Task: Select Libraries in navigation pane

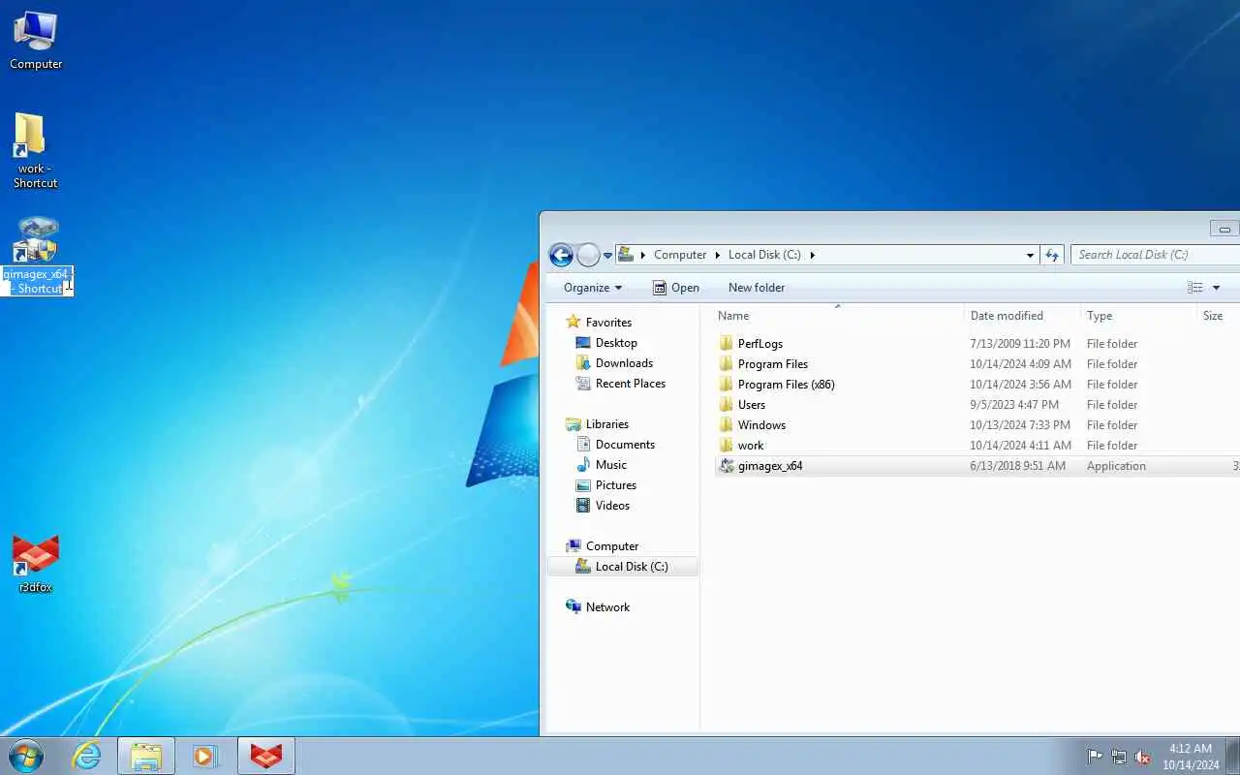Action: tap(606, 424)
